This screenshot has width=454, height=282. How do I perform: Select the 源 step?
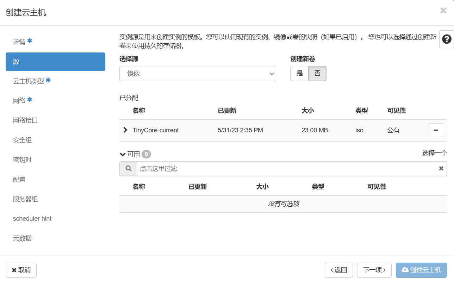click(x=55, y=62)
